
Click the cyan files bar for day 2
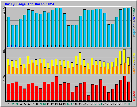tap(13, 36)
